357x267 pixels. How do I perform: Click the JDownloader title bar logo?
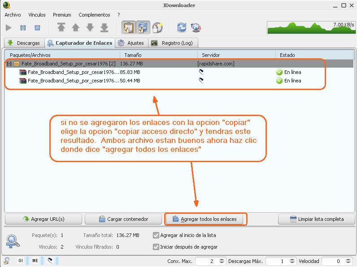pos(7,5)
